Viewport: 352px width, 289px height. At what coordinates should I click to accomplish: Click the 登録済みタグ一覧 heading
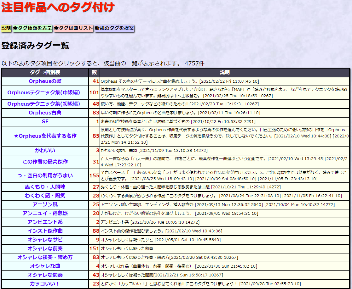tap(35, 46)
